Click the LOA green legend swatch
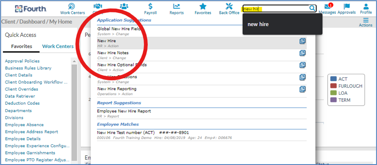Image resolution: width=377 pixels, height=165 pixels. (333, 93)
